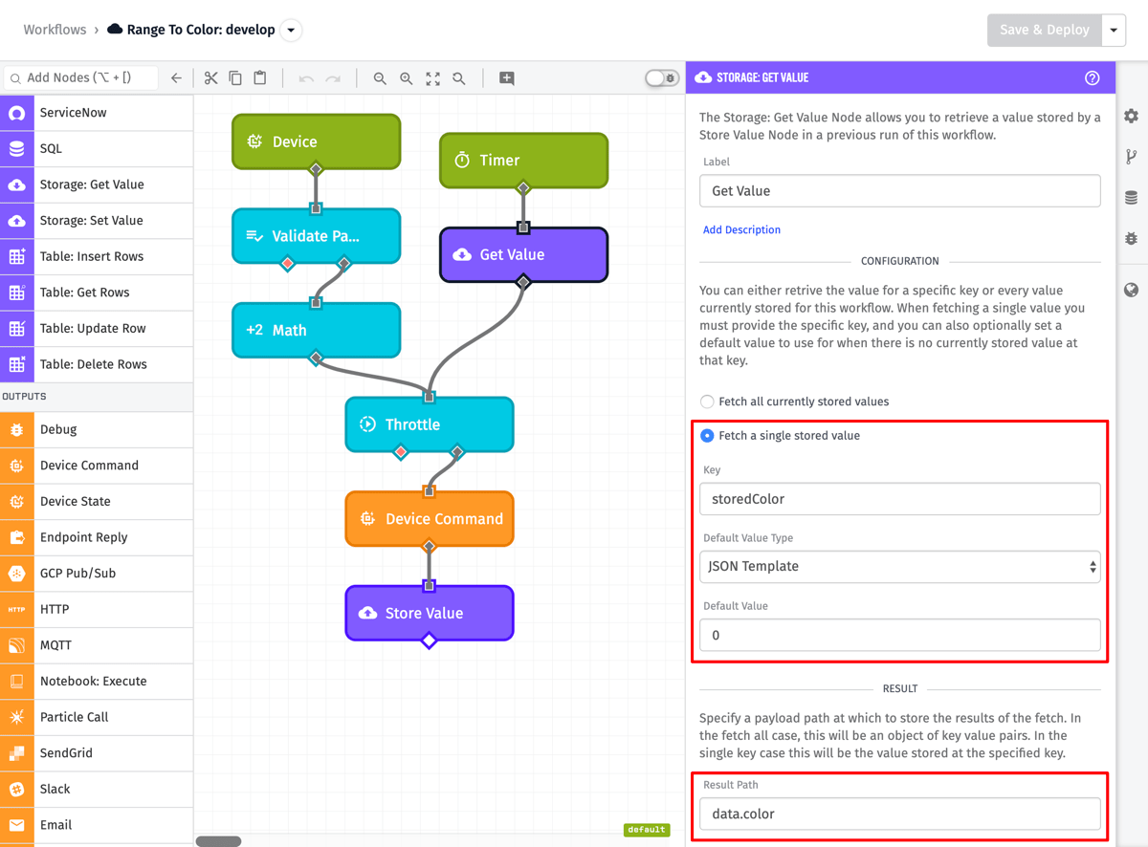Toggle the debug switch in toolbar
Viewport: 1148px width, 847px height.
pos(662,78)
